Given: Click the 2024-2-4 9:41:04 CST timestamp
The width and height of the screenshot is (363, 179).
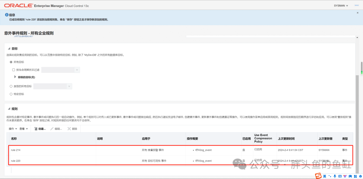Looking at the screenshot, I should pos(290,150).
